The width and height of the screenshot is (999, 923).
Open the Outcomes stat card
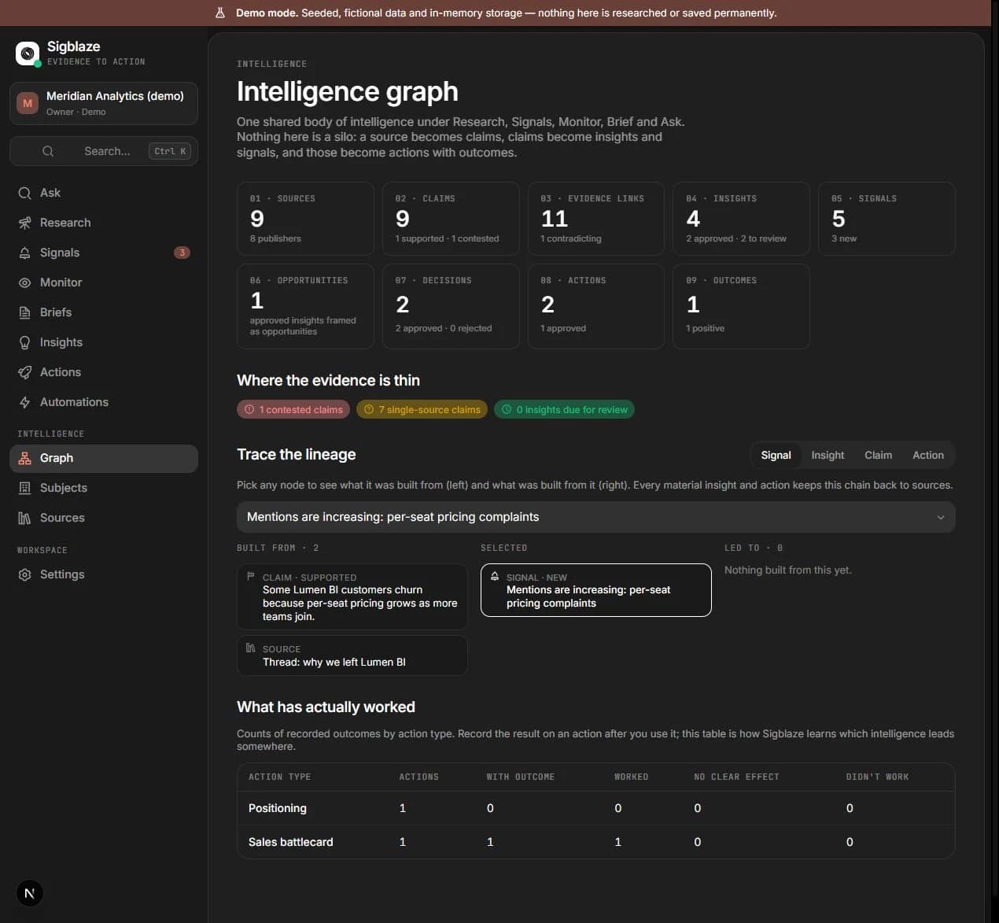point(741,306)
